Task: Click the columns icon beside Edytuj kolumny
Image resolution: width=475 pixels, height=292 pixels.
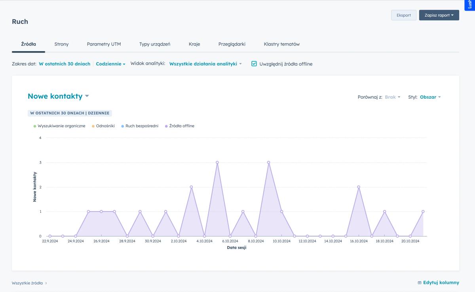Action: click(x=420, y=283)
